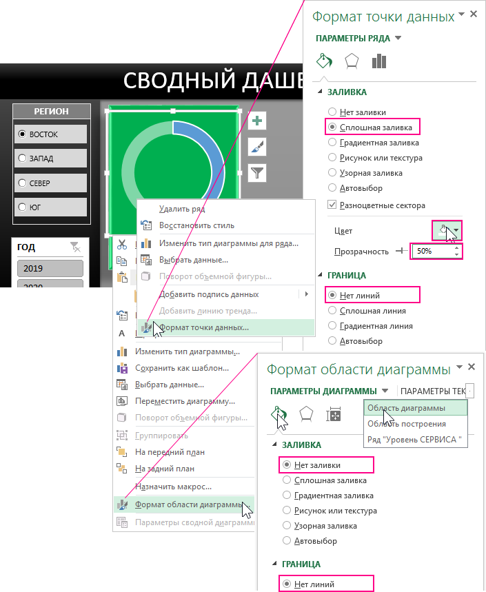This screenshot has width=486, height=592.
Task: Click the Paste clipboard icon in context menu
Action: coord(122,278)
